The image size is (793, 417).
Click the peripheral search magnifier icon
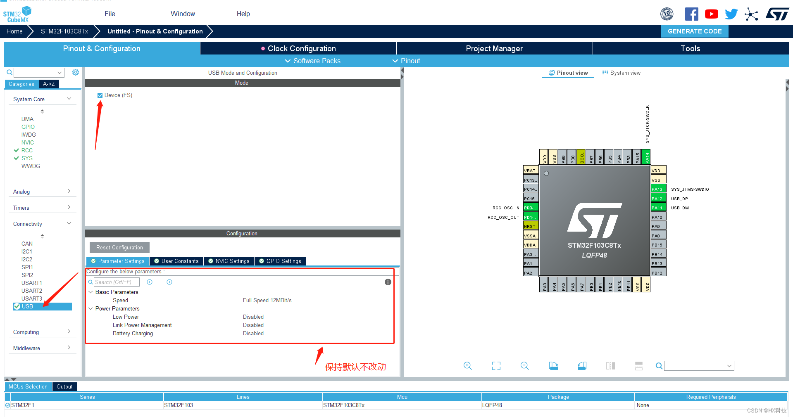coord(10,73)
